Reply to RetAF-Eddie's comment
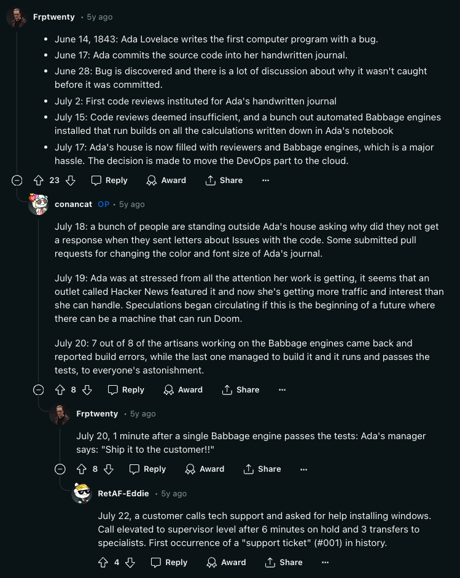The height and width of the screenshot is (578, 460). click(x=169, y=562)
